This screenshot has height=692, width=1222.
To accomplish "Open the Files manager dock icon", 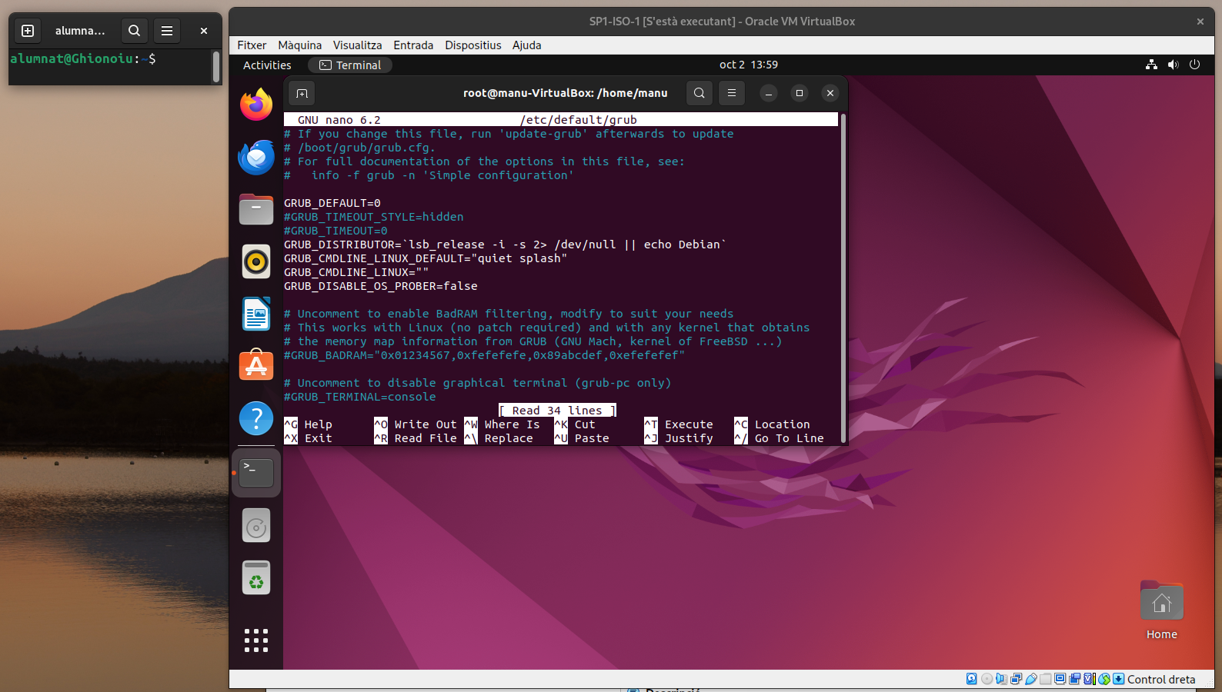I will 256,209.
